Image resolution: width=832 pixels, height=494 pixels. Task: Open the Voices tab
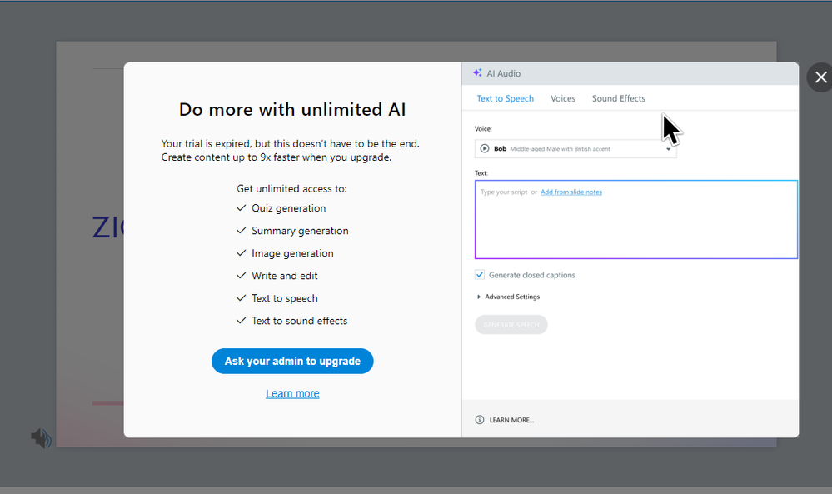tap(563, 98)
